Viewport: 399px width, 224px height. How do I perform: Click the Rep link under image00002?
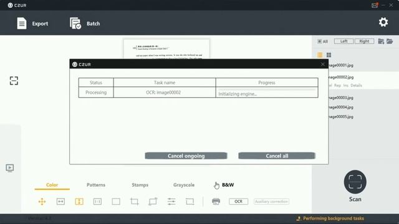[337, 85]
